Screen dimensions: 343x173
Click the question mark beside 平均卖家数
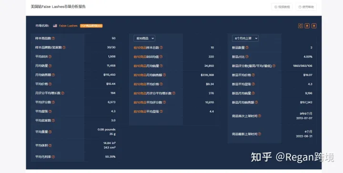click(53, 120)
